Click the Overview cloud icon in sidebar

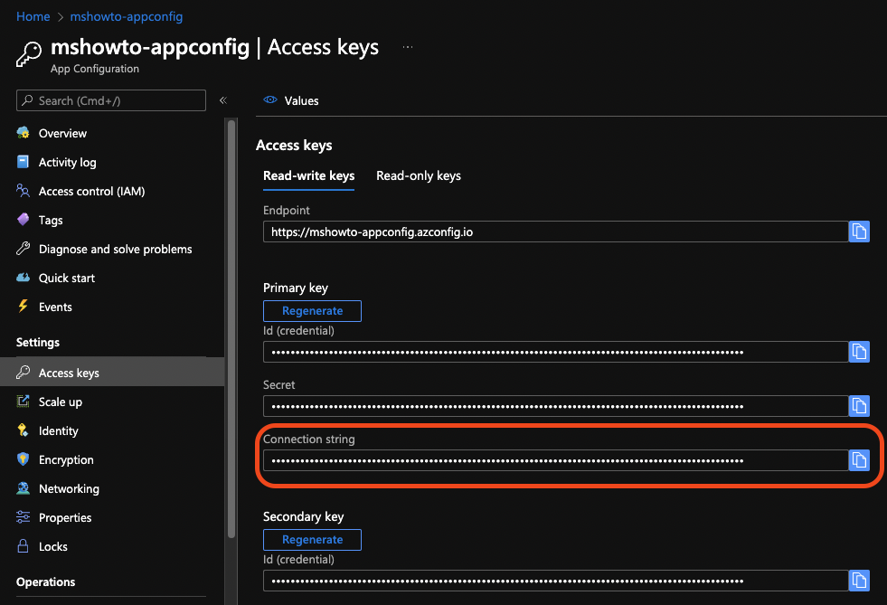(x=24, y=133)
